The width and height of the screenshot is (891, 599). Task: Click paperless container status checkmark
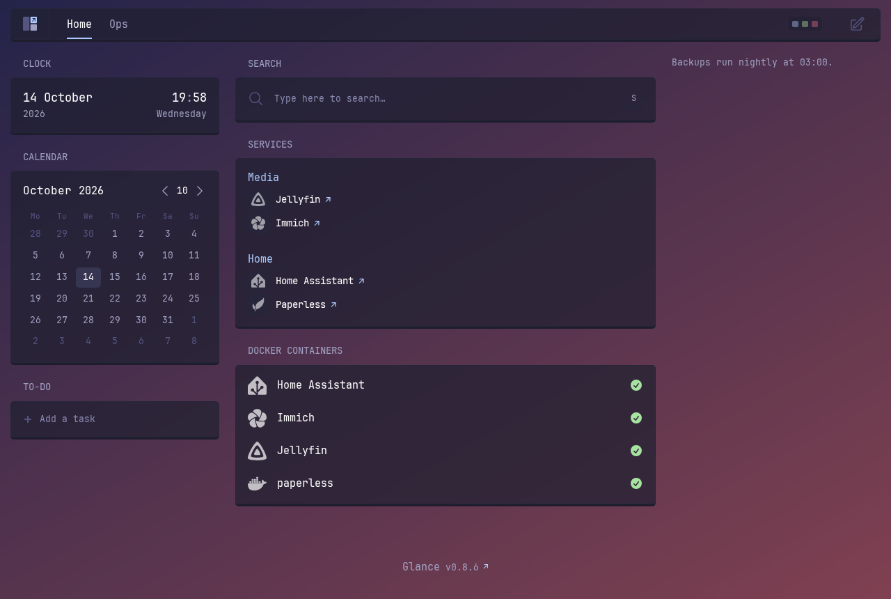pos(636,483)
